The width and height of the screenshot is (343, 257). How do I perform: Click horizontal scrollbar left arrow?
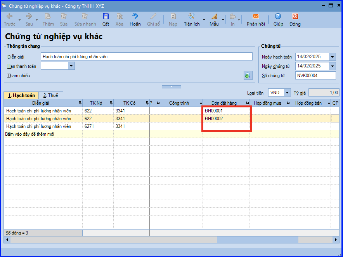click(x=7, y=240)
